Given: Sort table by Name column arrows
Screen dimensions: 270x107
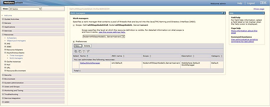Looking at the screenshot, I should (x=87, y=56).
